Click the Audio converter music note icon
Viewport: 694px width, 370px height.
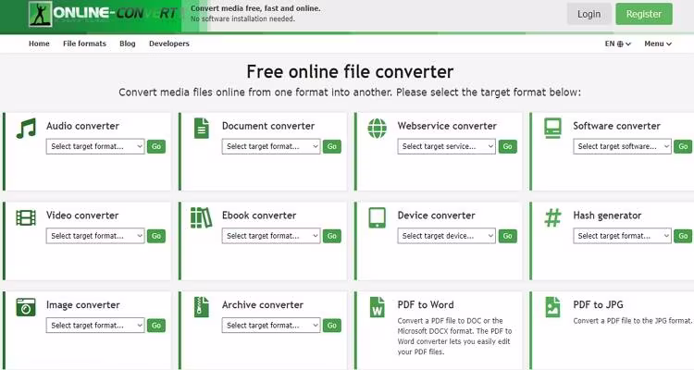tap(26, 129)
